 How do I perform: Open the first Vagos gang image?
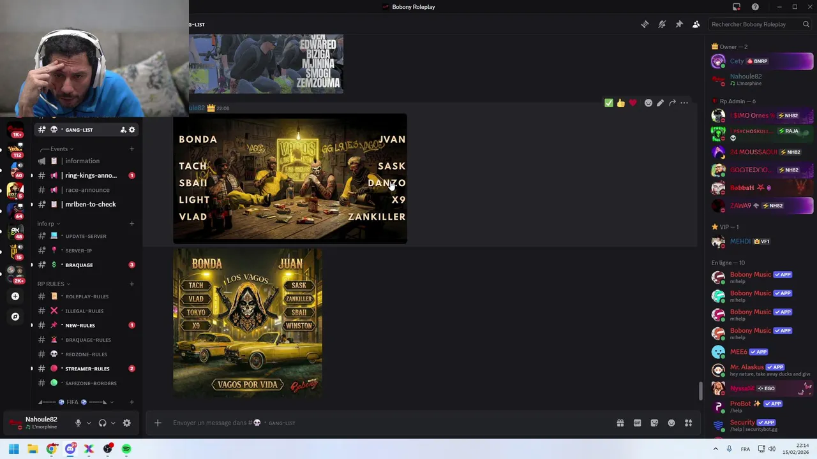point(290,178)
